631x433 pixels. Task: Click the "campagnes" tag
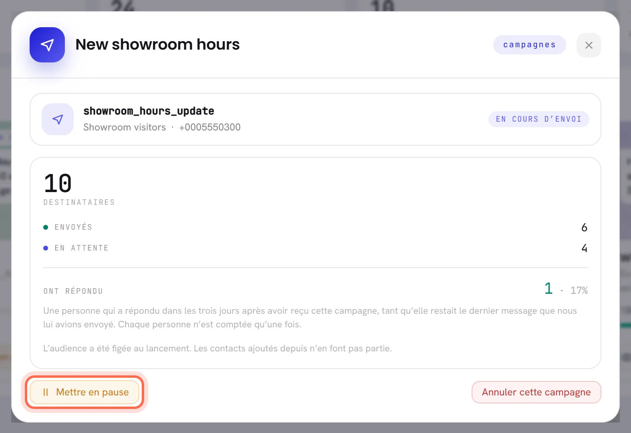tap(529, 45)
